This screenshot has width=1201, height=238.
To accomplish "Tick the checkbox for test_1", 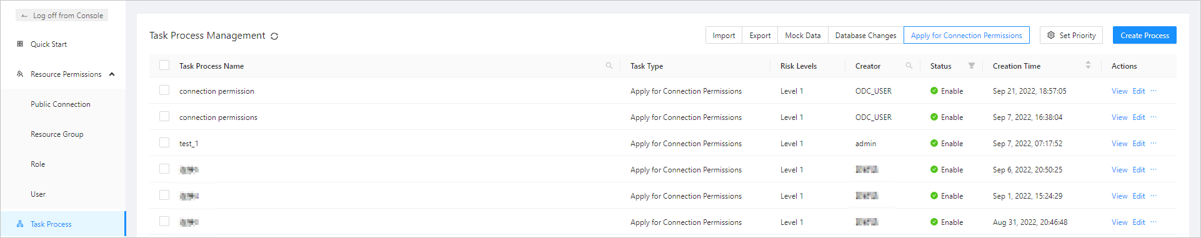I will (164, 142).
